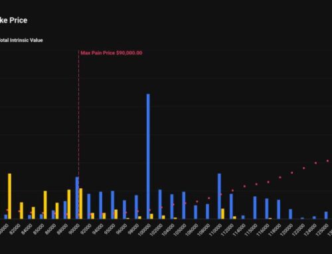Click the x-axis label 120000
Image resolution: width=332 pixels, height=254 pixels.
287,230
